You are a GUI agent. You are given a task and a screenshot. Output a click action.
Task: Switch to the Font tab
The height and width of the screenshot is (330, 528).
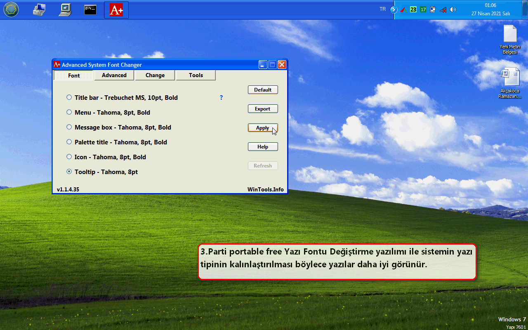(74, 75)
